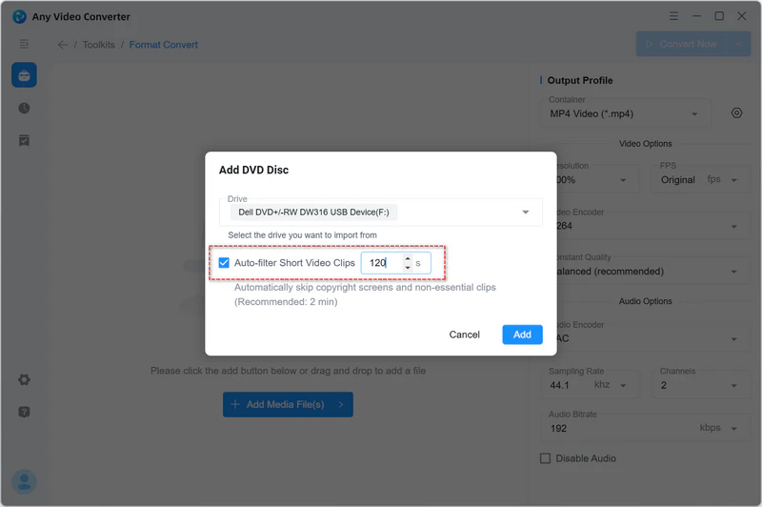Click the Toolkits breadcrumb
762x507 pixels.
99,45
